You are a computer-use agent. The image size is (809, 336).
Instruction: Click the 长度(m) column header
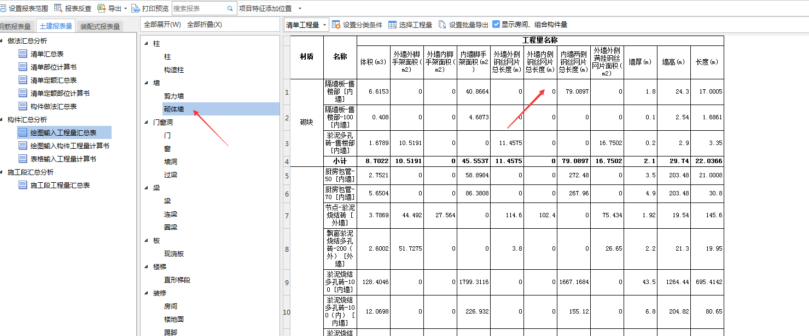point(707,62)
